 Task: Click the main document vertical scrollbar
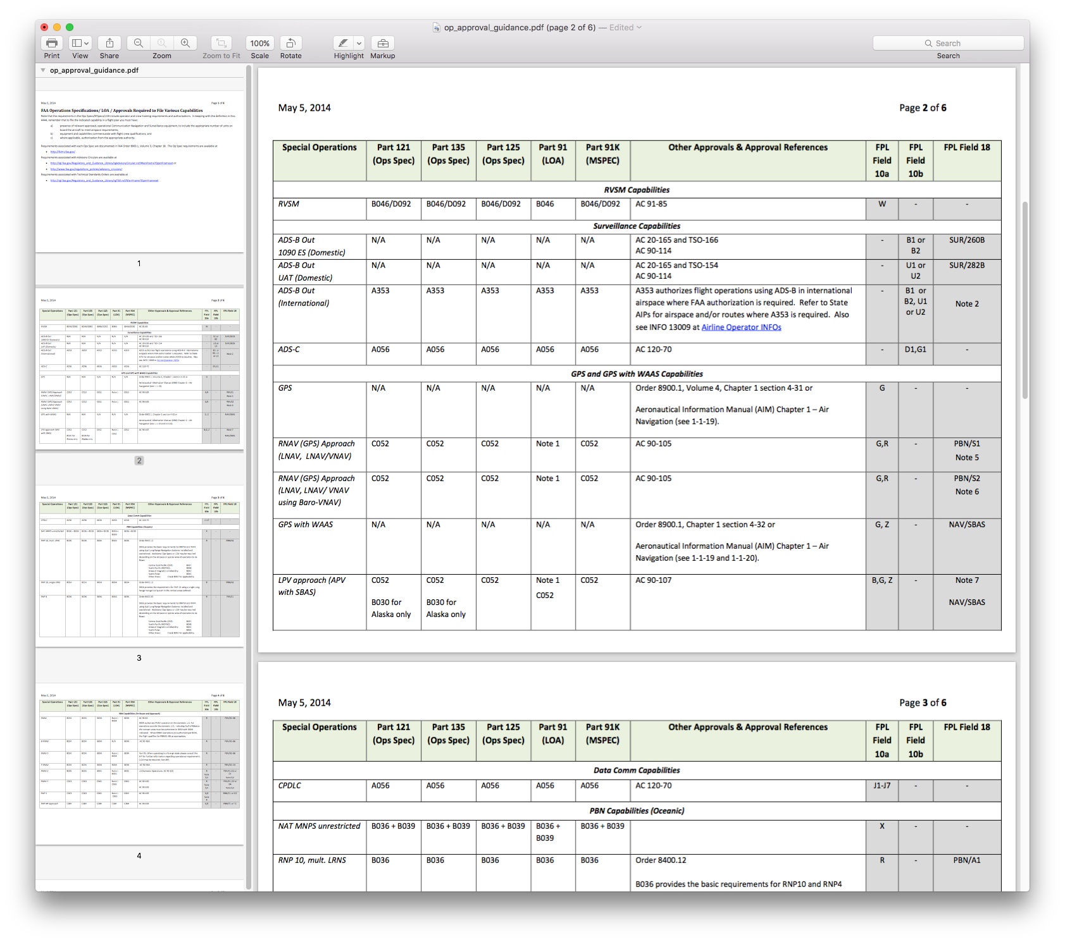1025,300
